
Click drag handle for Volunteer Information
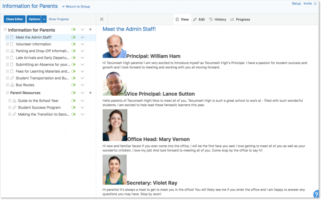(7, 44)
